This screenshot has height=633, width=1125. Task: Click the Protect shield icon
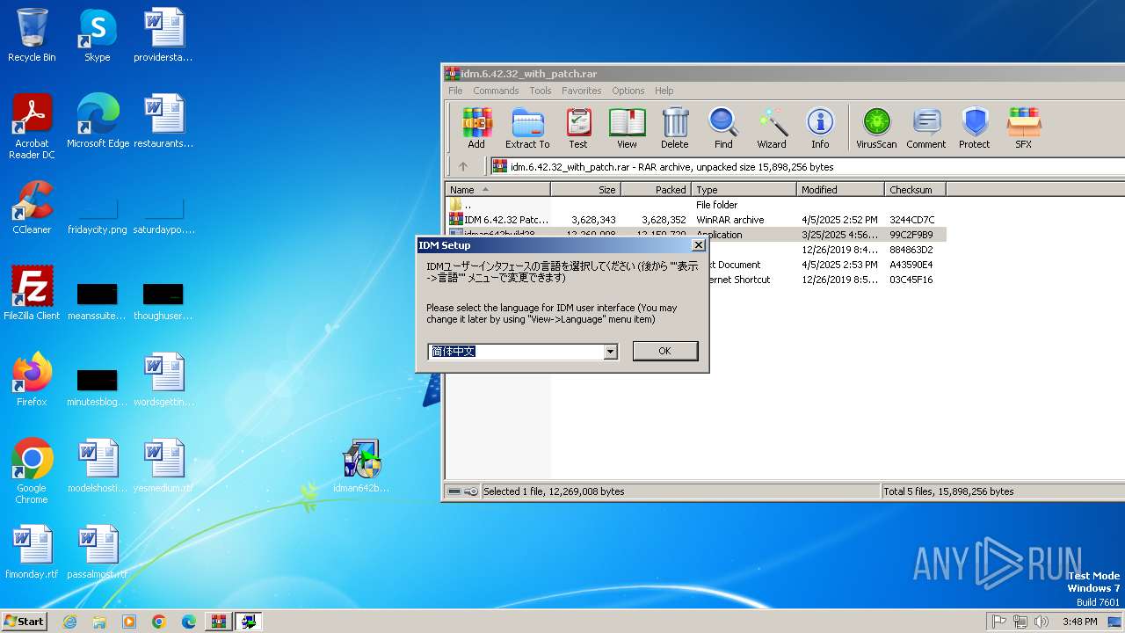tap(975, 128)
